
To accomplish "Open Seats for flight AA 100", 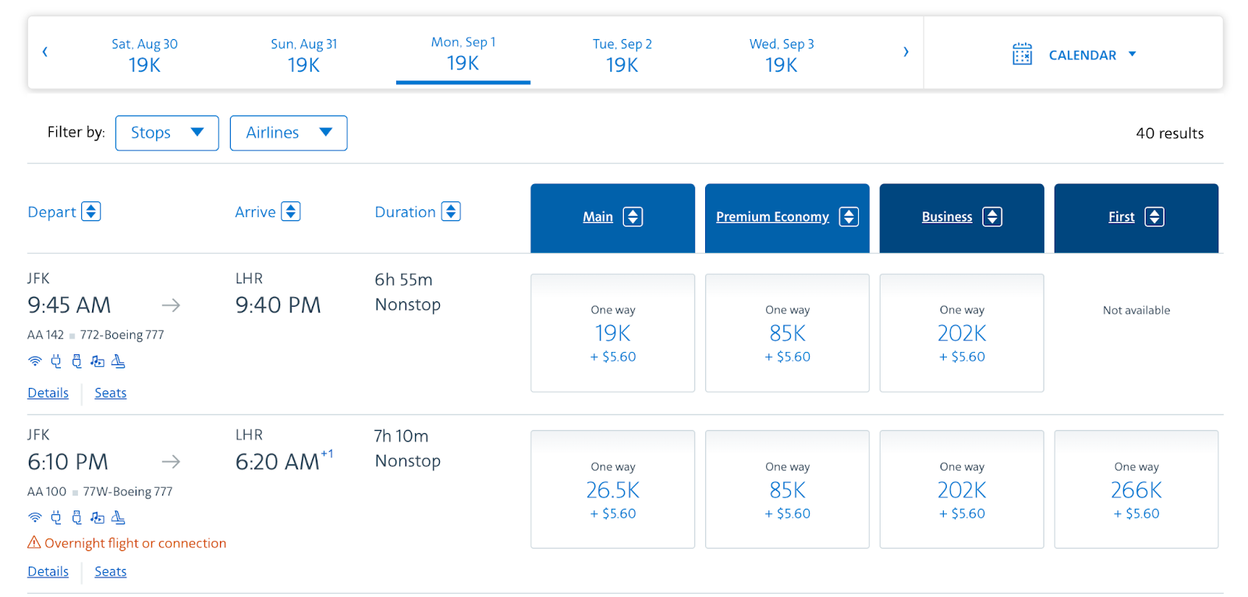I will point(111,572).
